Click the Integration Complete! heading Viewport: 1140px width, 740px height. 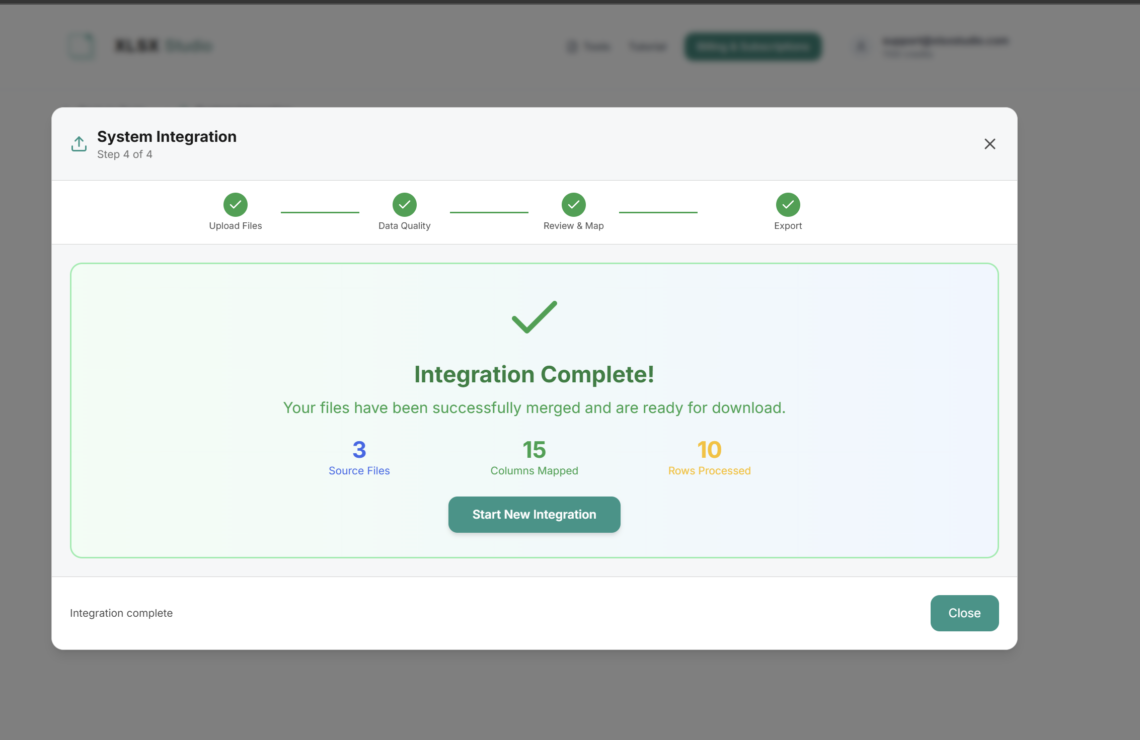point(534,374)
